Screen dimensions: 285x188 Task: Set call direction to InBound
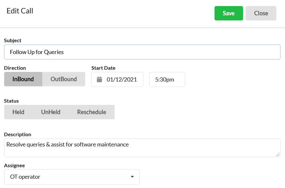click(x=23, y=79)
